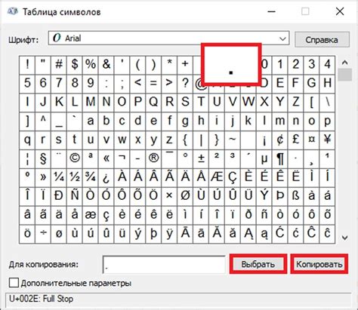
Task: Select the lowercase eth ð character
Action: pos(248,216)
